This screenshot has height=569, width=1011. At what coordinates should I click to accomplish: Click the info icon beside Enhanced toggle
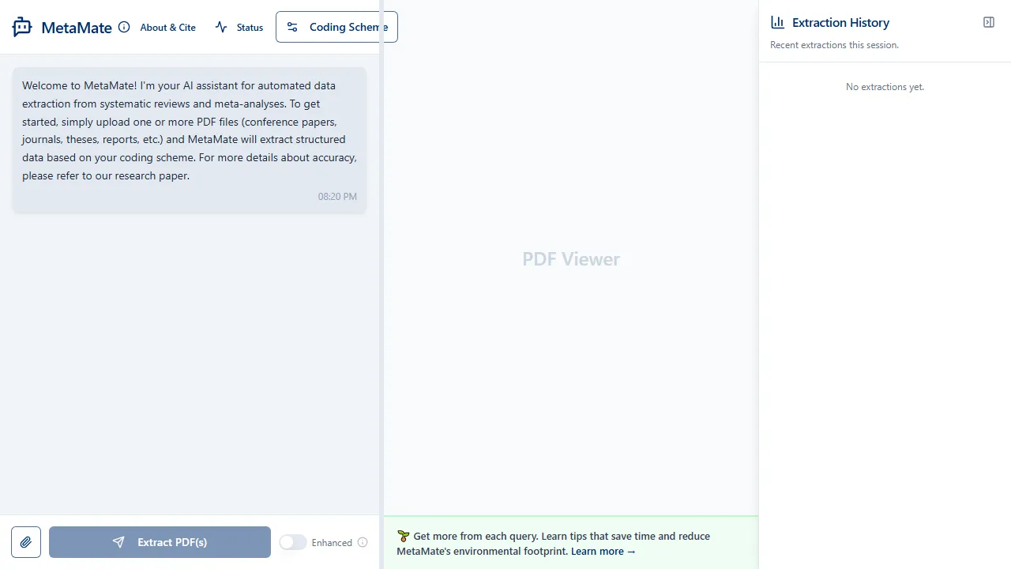(363, 542)
